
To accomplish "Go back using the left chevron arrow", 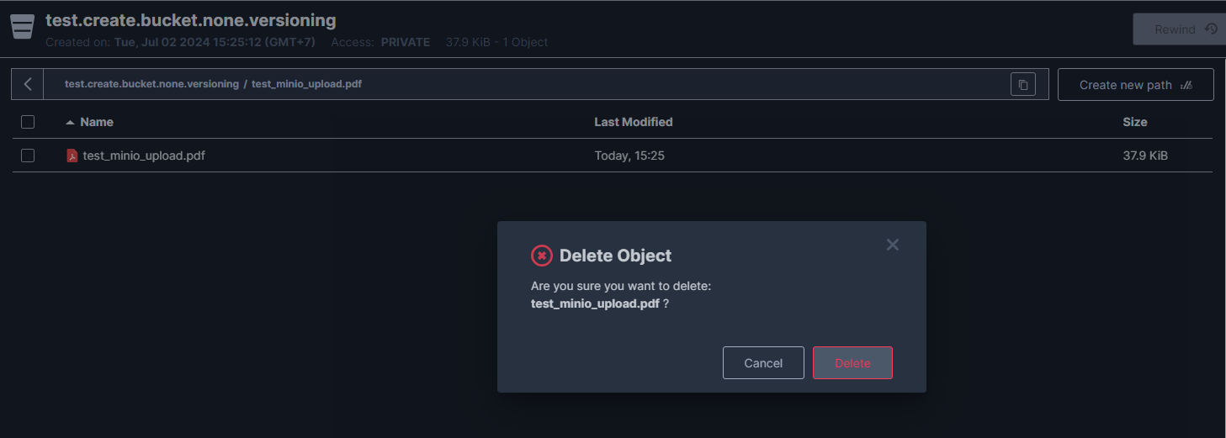I will click(28, 84).
